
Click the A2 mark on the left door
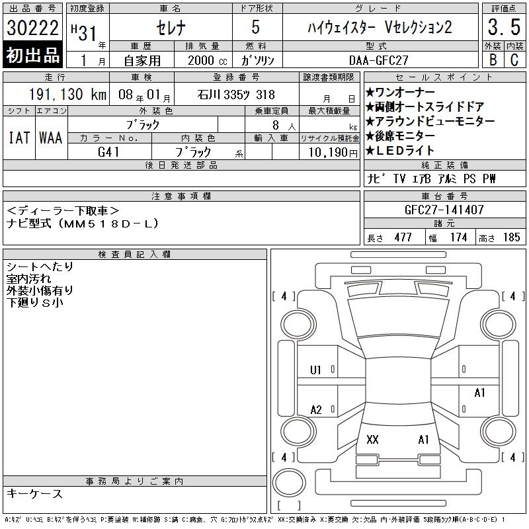[x=316, y=410]
